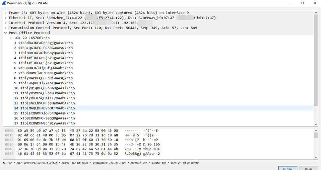Click hex offset 0040 row
This screenshot has height=170, width=321.
pyautogui.click(x=82, y=149)
